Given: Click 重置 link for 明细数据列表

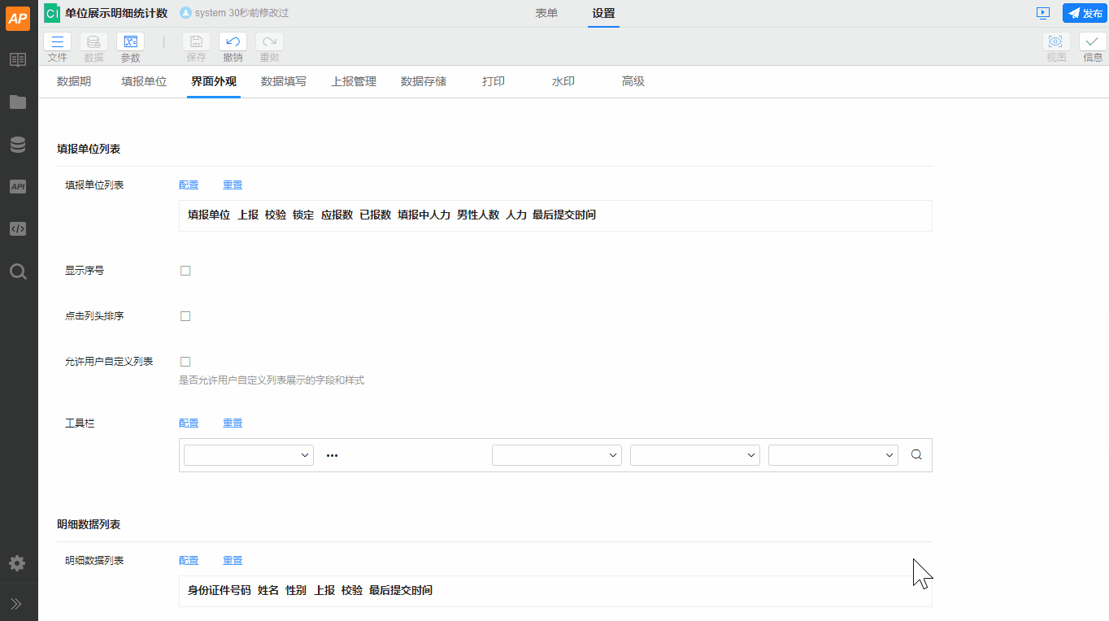Looking at the screenshot, I should 233,561.
